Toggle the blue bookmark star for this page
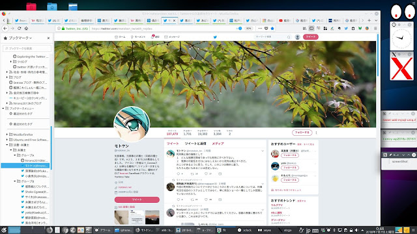This screenshot has height=234, width=417. pos(272,29)
